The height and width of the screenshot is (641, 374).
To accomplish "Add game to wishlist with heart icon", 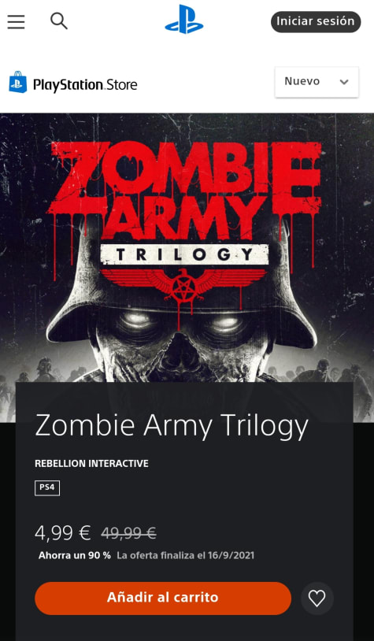I will (317, 598).
